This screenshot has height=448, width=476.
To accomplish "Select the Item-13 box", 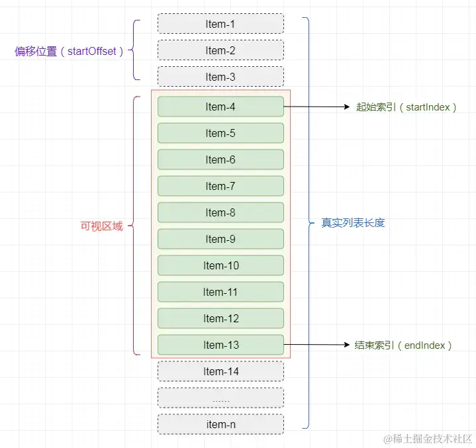I will (220, 345).
